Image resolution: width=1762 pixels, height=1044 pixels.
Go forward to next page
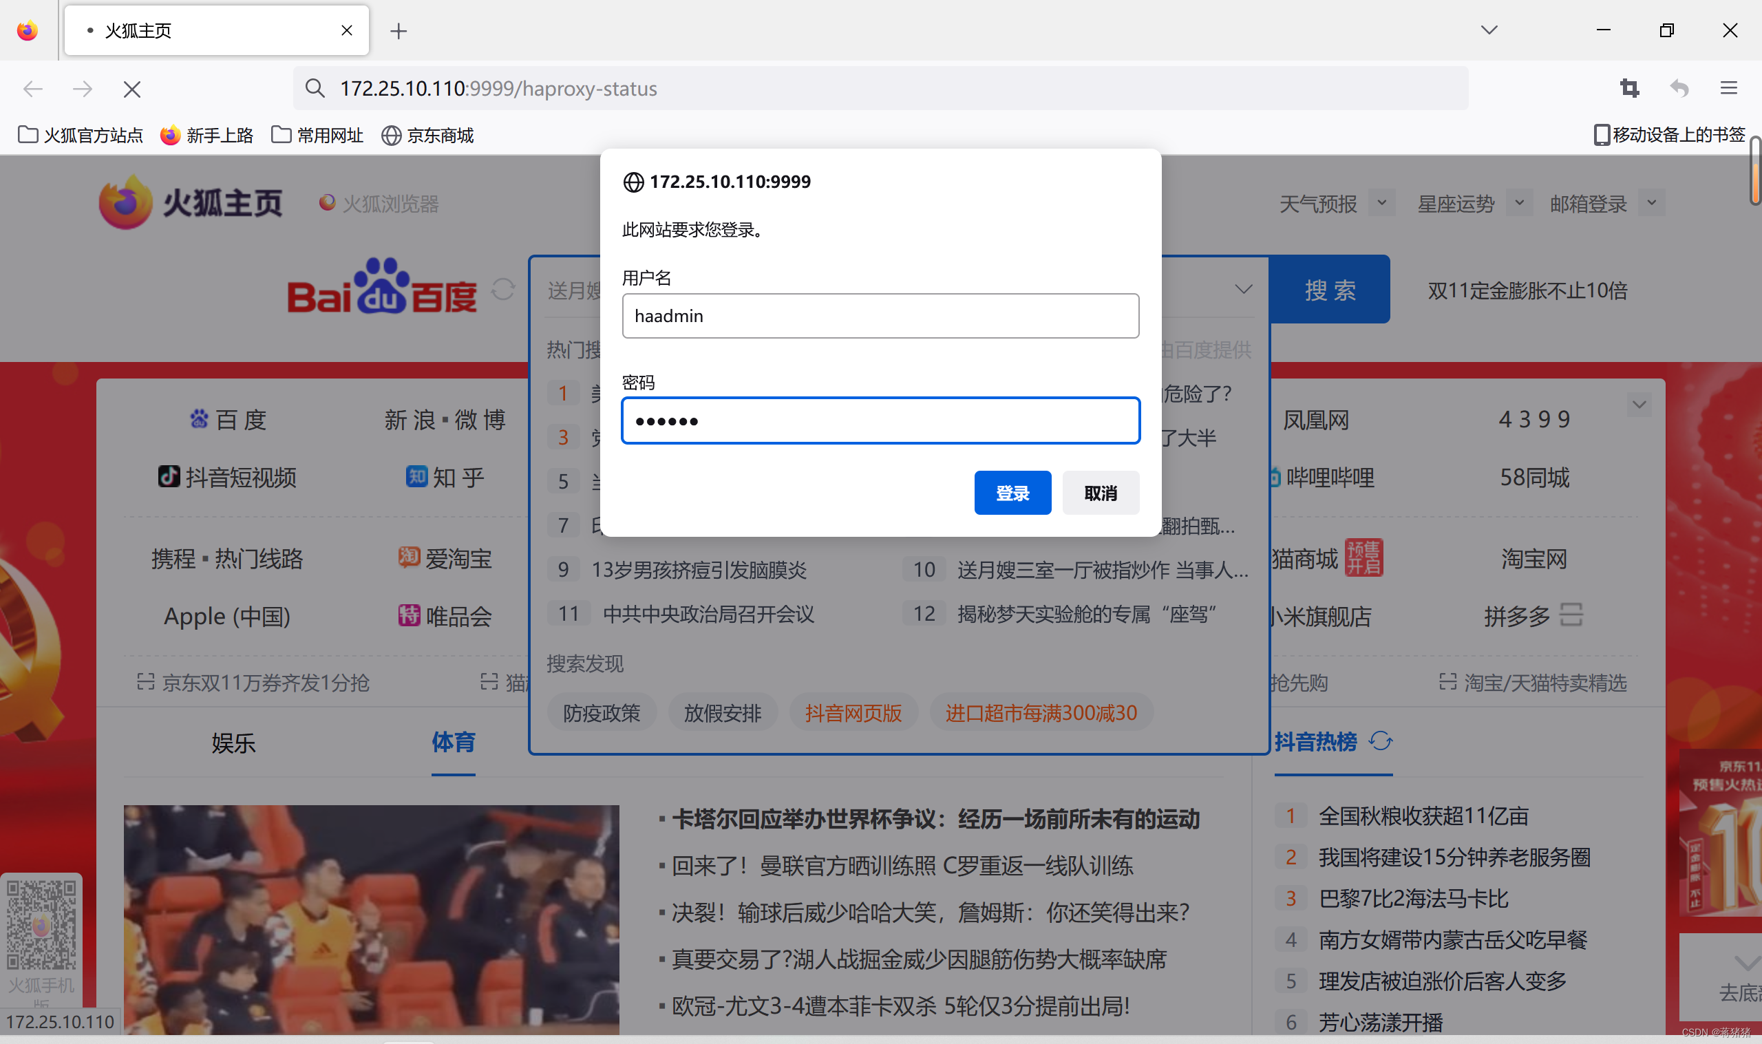(83, 89)
